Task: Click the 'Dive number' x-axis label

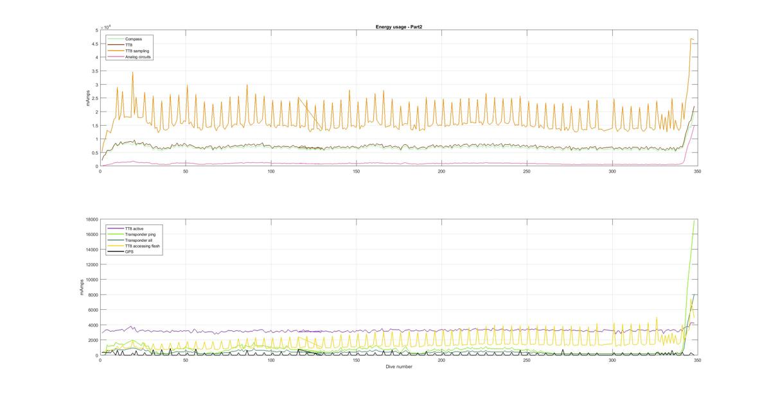Action: point(398,367)
